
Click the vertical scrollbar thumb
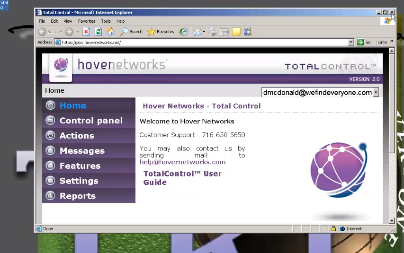point(392,103)
